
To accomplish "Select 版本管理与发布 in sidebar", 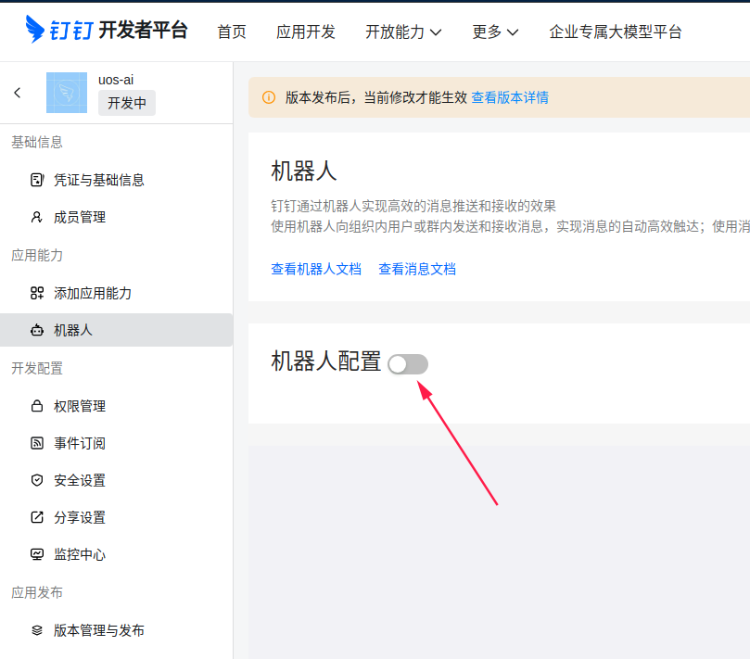I will tap(116, 630).
